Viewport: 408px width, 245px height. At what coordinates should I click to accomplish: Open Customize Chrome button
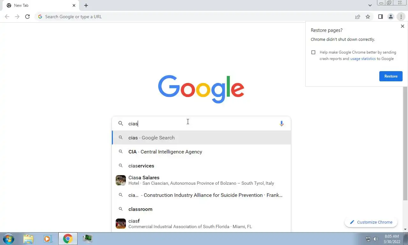(371, 222)
